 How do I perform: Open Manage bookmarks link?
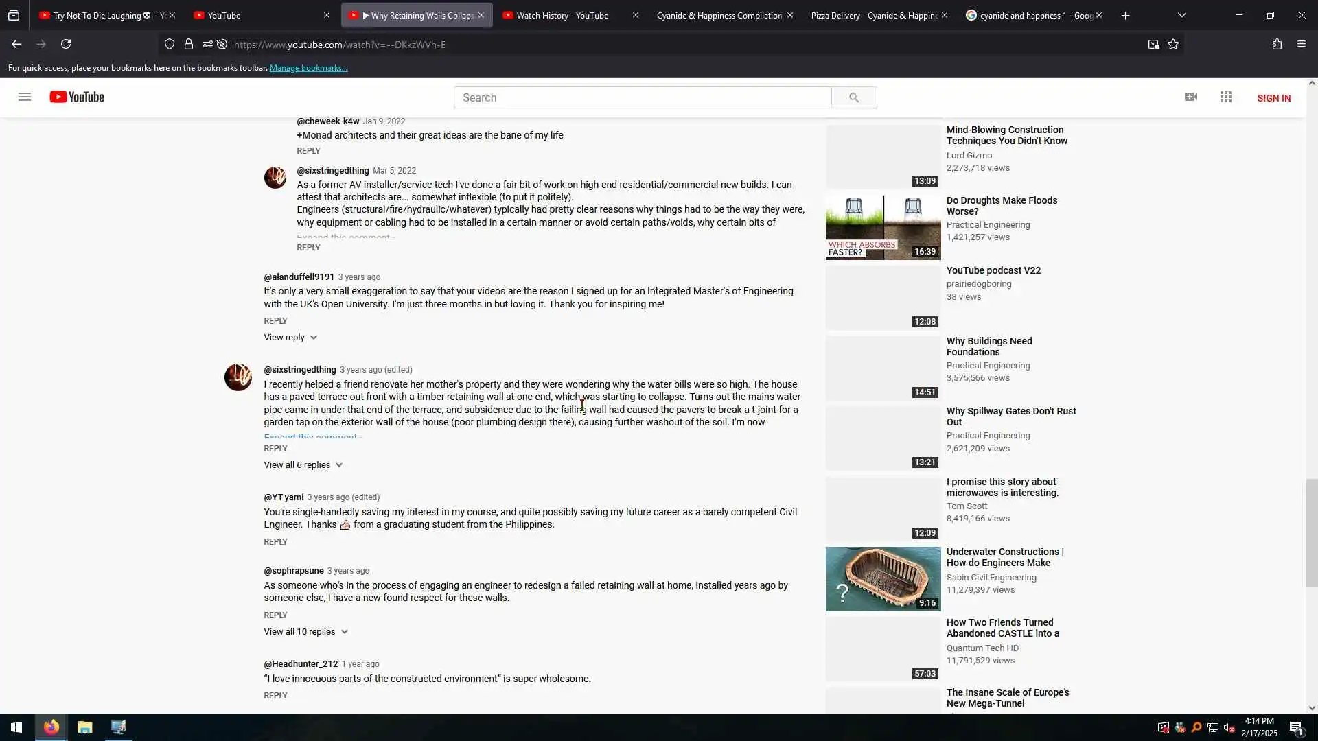[x=308, y=68]
